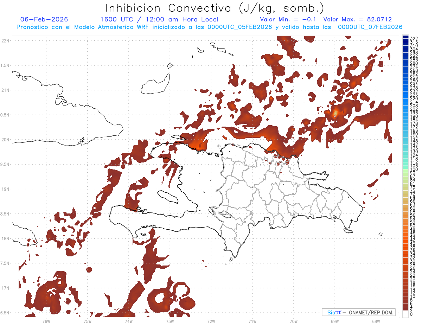This screenshot has width=422, height=326.
Task: Click the date '06-Feb-2026'
Action: [x=44, y=19]
